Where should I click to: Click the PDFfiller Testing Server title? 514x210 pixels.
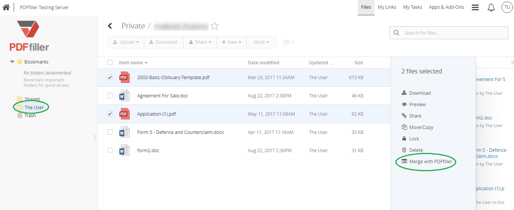[x=44, y=7]
